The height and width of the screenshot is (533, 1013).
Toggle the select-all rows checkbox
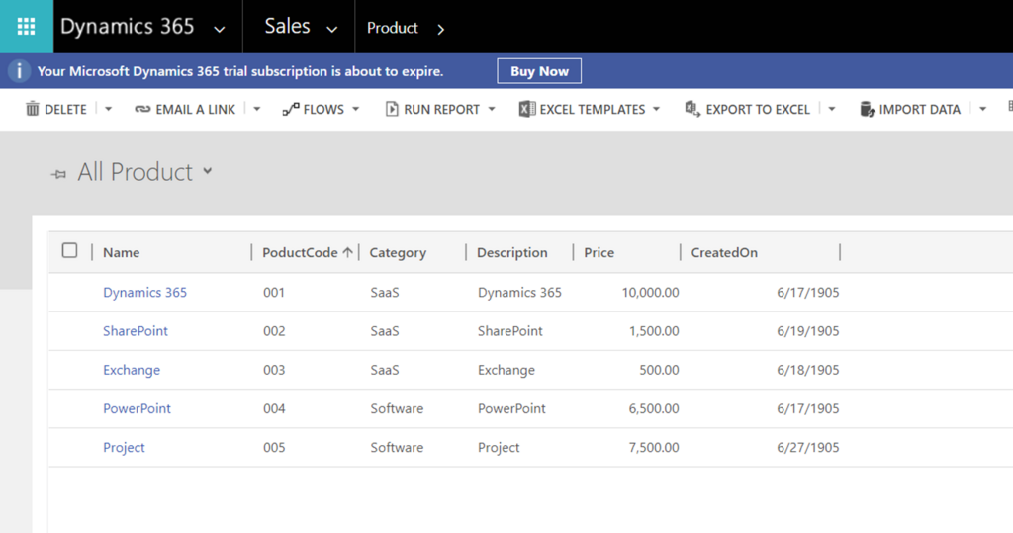tap(69, 251)
